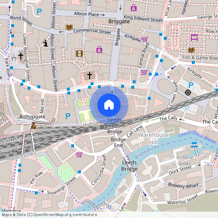218x218 pixels.
Task: Select the Dock Street label
Action: tap(180, 171)
